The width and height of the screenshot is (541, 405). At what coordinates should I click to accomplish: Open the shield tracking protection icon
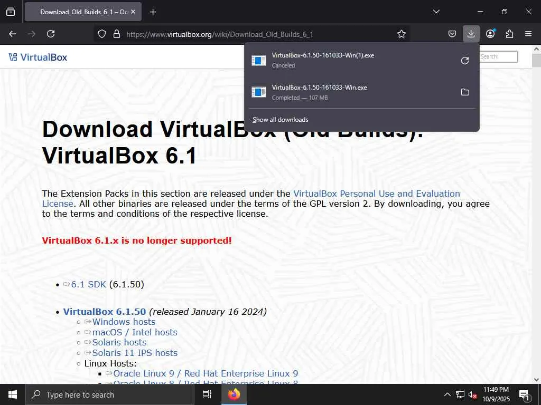(102, 34)
